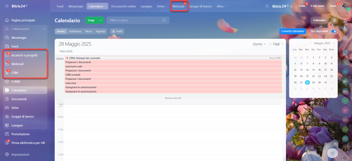Open the intervista event
Screen dimensions: 352x161
(x=173, y=83)
